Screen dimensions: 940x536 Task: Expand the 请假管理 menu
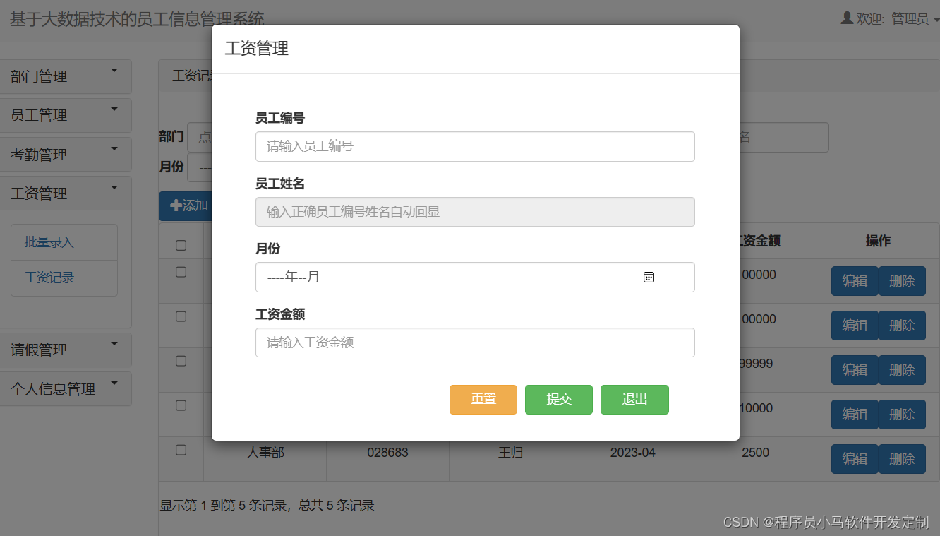point(66,349)
